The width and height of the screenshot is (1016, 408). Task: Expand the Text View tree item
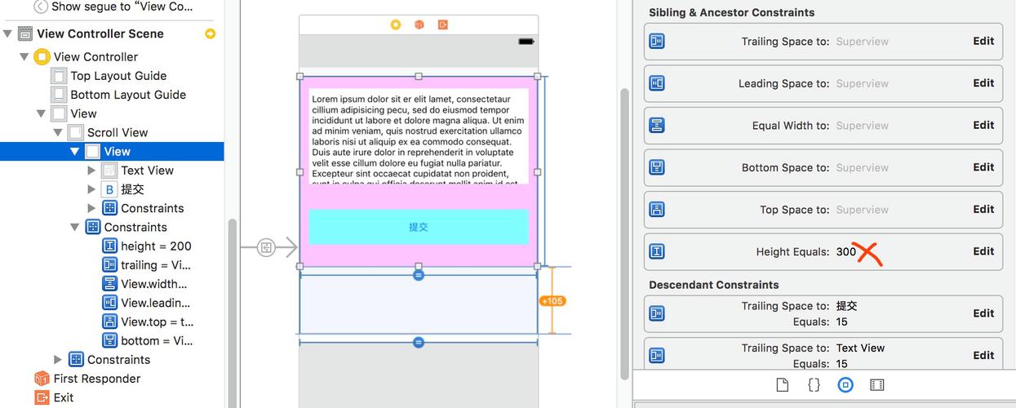91,171
